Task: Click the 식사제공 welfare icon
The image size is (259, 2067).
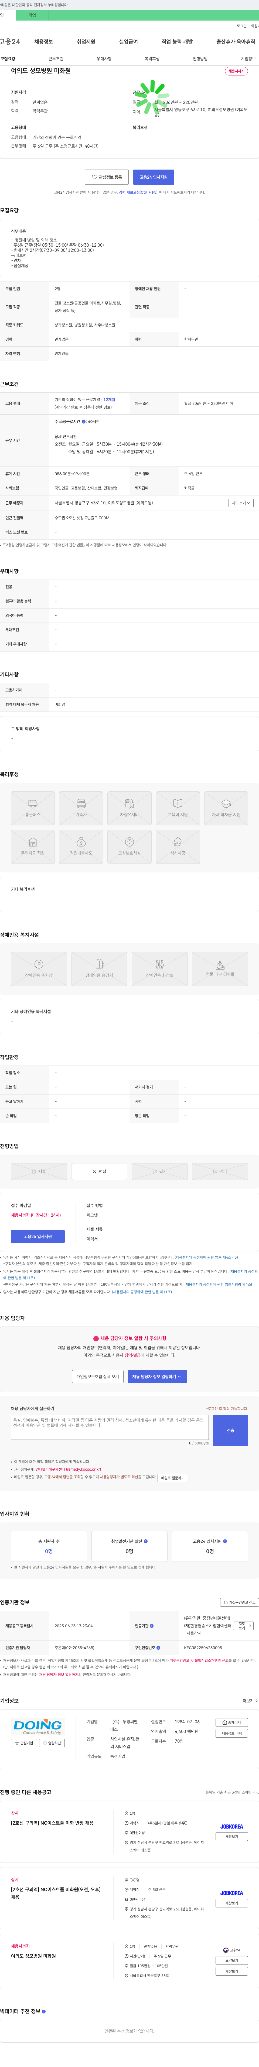Action: [x=178, y=846]
